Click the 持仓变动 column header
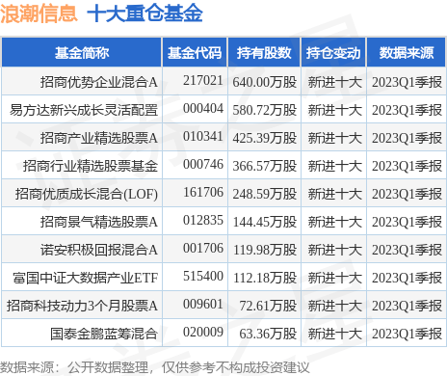The width and height of the screenshot is (447, 376). pos(333,53)
